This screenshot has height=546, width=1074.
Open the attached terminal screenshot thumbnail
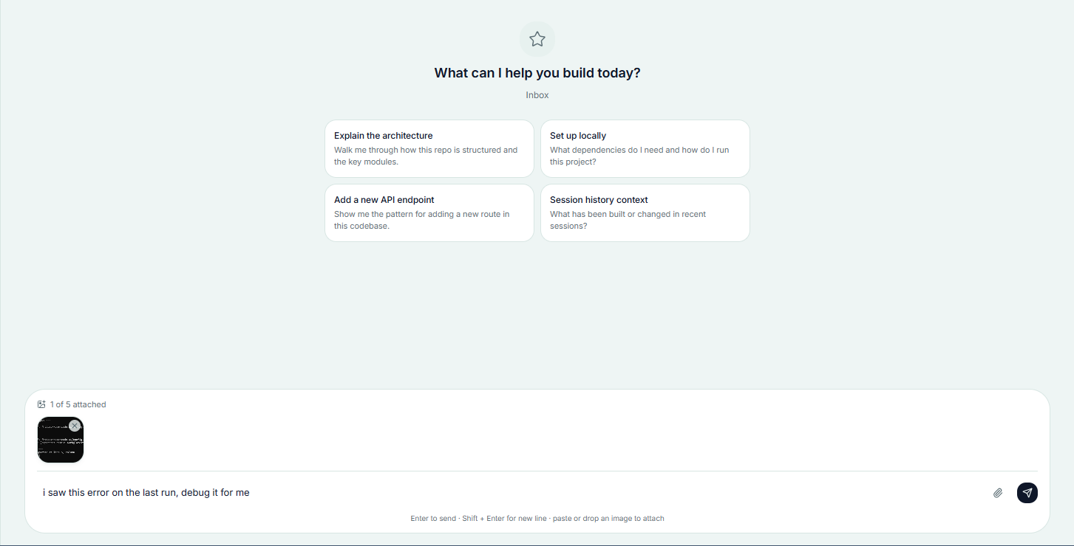61,440
